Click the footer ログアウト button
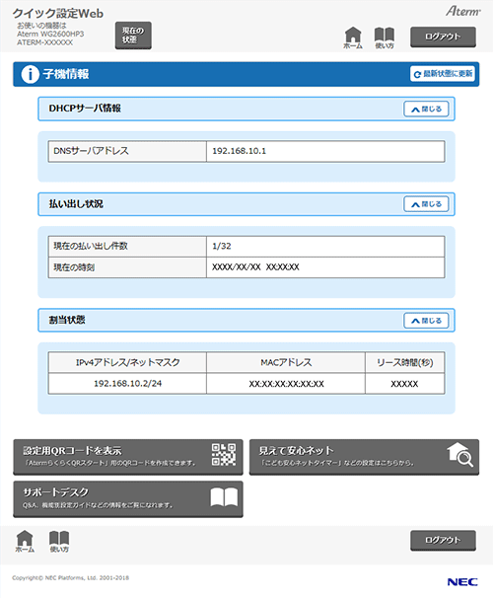The width and height of the screenshot is (493, 598). 443,541
